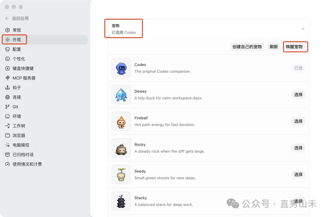Click the 宠物 section heading
Viewport: 327px width, 217px height.
(116, 26)
